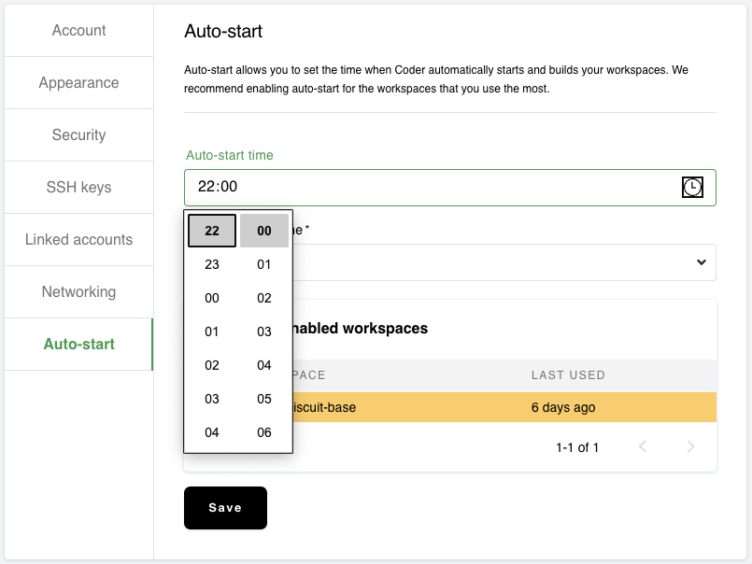This screenshot has width=752, height=564.
Task: Open the Networking settings section
Action: pyautogui.click(x=78, y=291)
